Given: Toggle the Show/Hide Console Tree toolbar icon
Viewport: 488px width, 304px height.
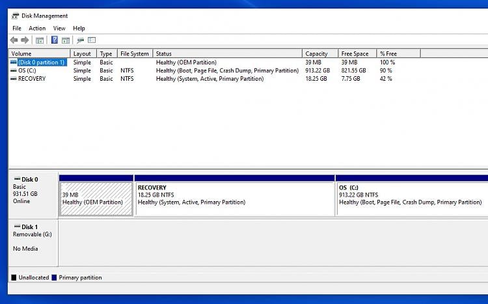Looking at the screenshot, I should point(40,40).
